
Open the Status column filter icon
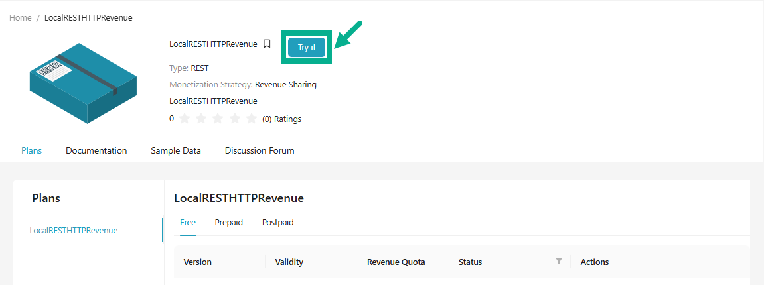[559, 262]
